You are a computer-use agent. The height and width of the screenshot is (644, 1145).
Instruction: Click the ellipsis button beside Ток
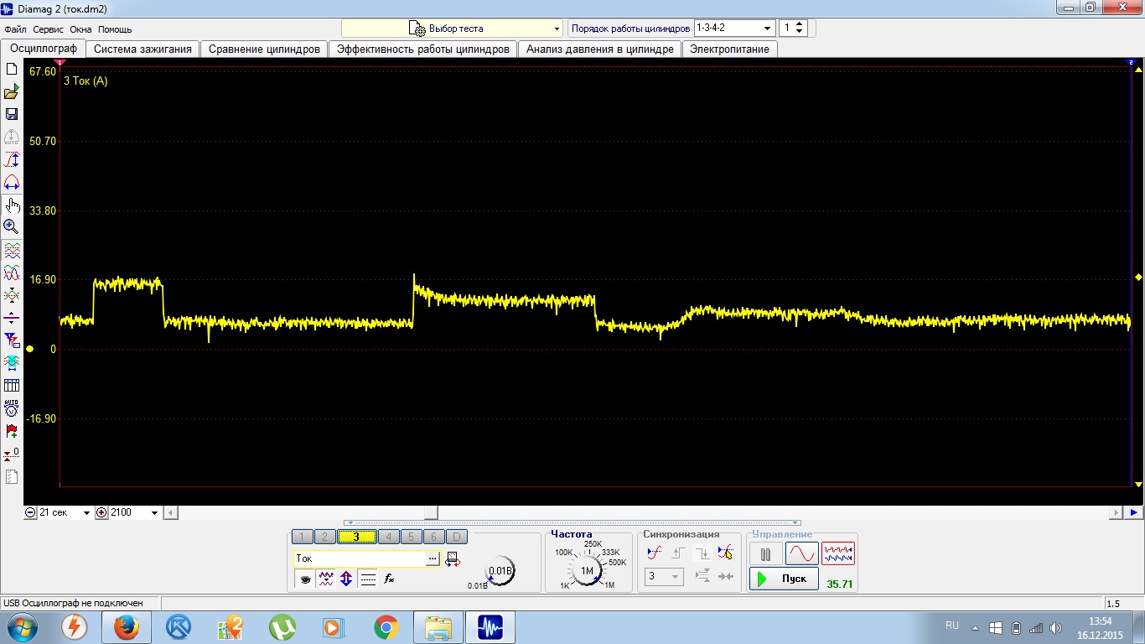click(x=433, y=558)
